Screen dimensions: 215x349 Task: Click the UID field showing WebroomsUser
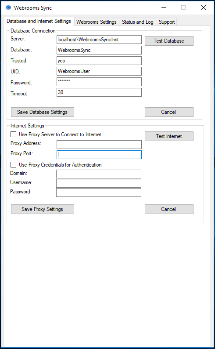[99, 71]
